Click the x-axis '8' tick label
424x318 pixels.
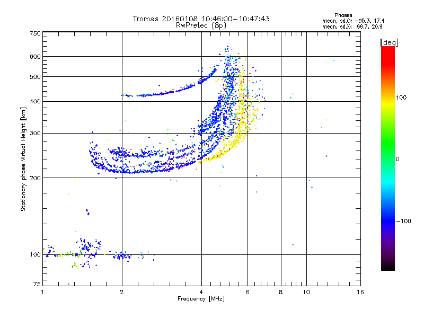coord(281,292)
